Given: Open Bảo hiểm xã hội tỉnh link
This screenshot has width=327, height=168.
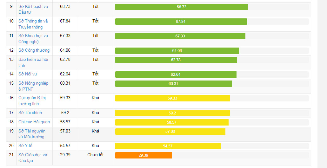Looking at the screenshot, I should coord(33,62).
